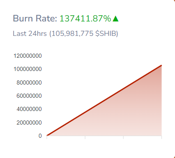Select the 40000000 y-axis label

29,109
